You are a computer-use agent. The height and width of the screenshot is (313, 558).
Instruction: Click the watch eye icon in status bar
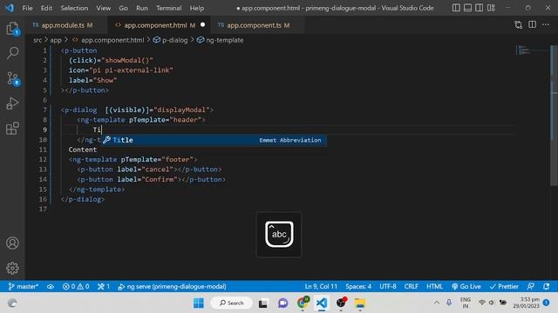tap(51, 286)
